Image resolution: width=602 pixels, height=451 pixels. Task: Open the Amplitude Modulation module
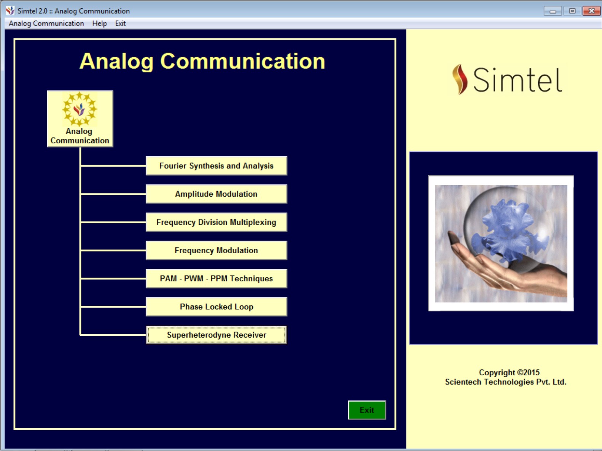click(x=216, y=194)
